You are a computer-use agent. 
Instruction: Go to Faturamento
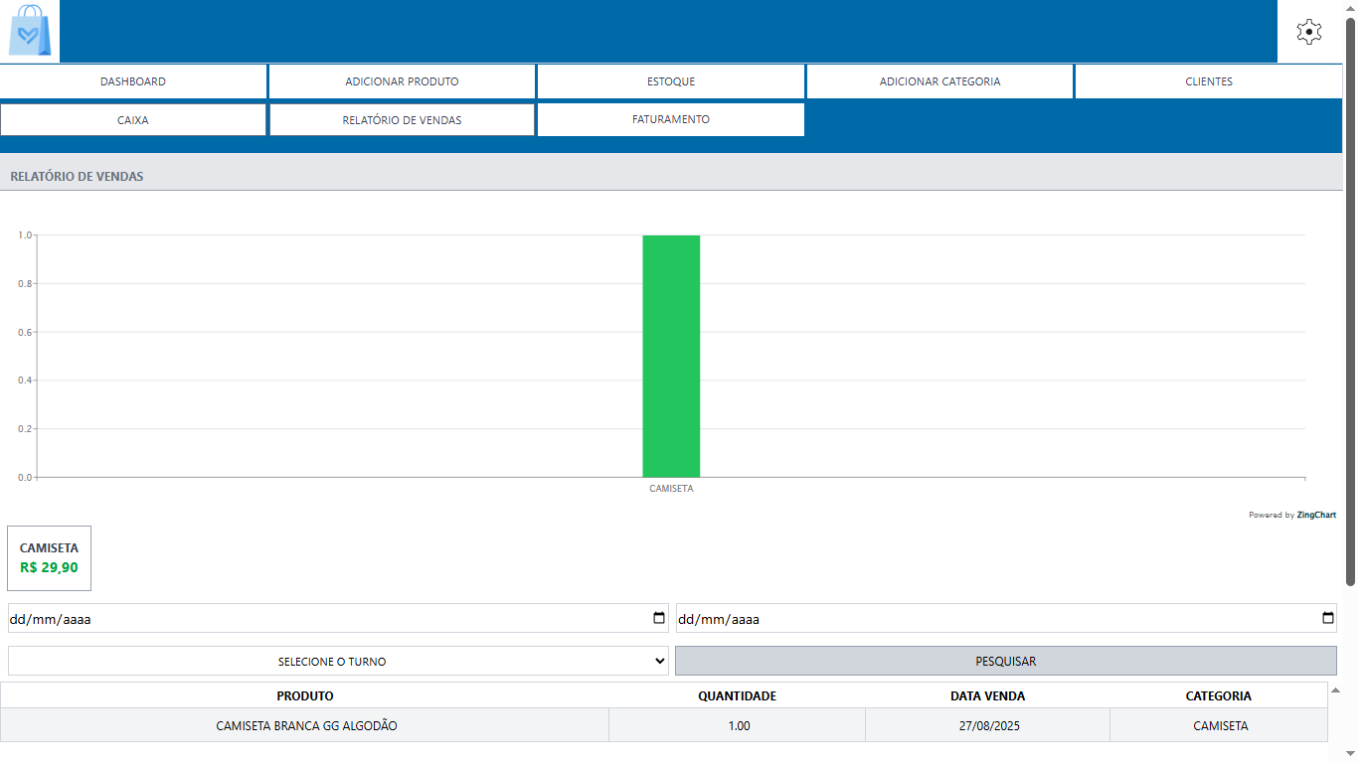pos(670,119)
